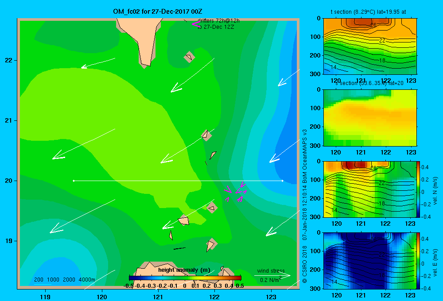Click the 'wind stress' legend label

pos(271,270)
